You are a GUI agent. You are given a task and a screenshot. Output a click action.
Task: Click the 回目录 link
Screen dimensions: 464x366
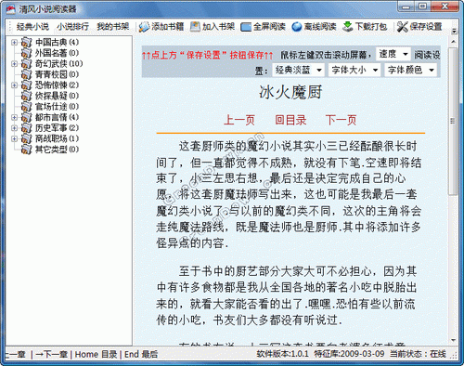click(x=290, y=120)
